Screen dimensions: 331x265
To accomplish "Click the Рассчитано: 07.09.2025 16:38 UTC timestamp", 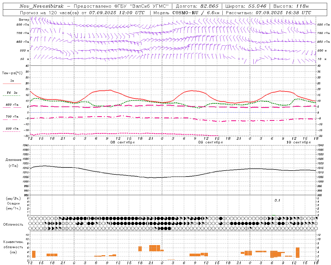I will (268, 13).
